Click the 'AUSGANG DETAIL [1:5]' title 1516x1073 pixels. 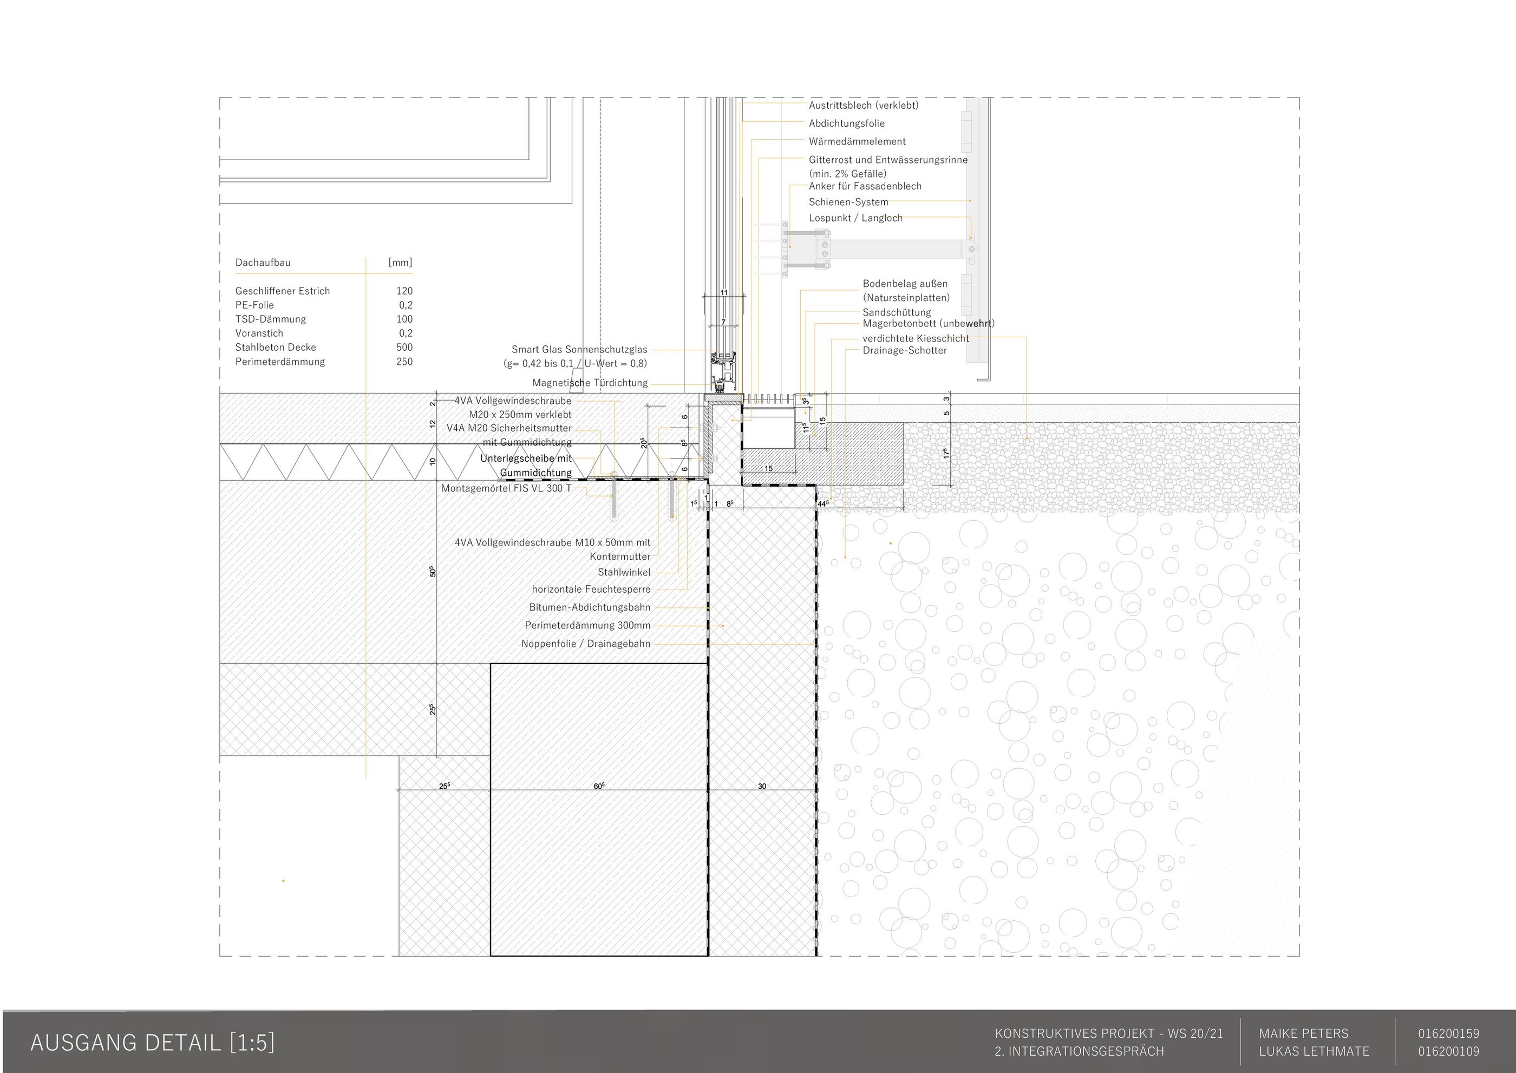[152, 1042]
